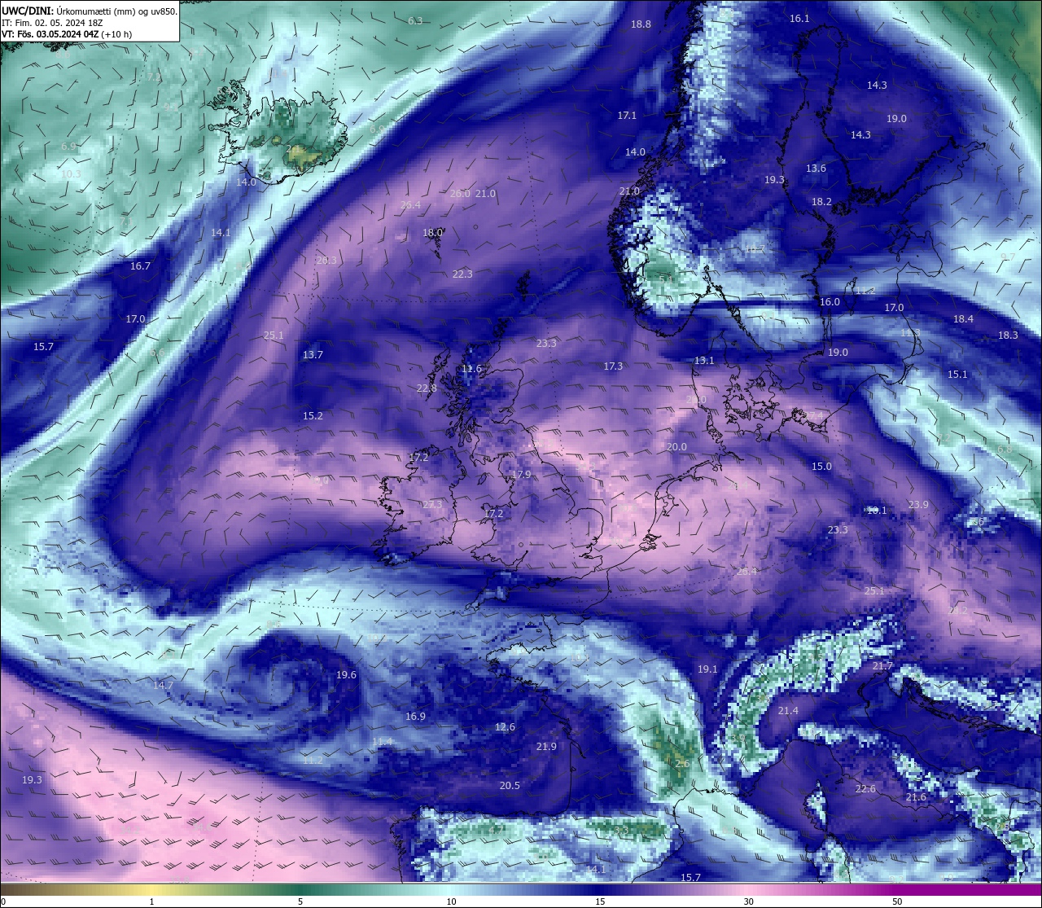
Task: Click the map value 19.6
Action: pos(346,675)
